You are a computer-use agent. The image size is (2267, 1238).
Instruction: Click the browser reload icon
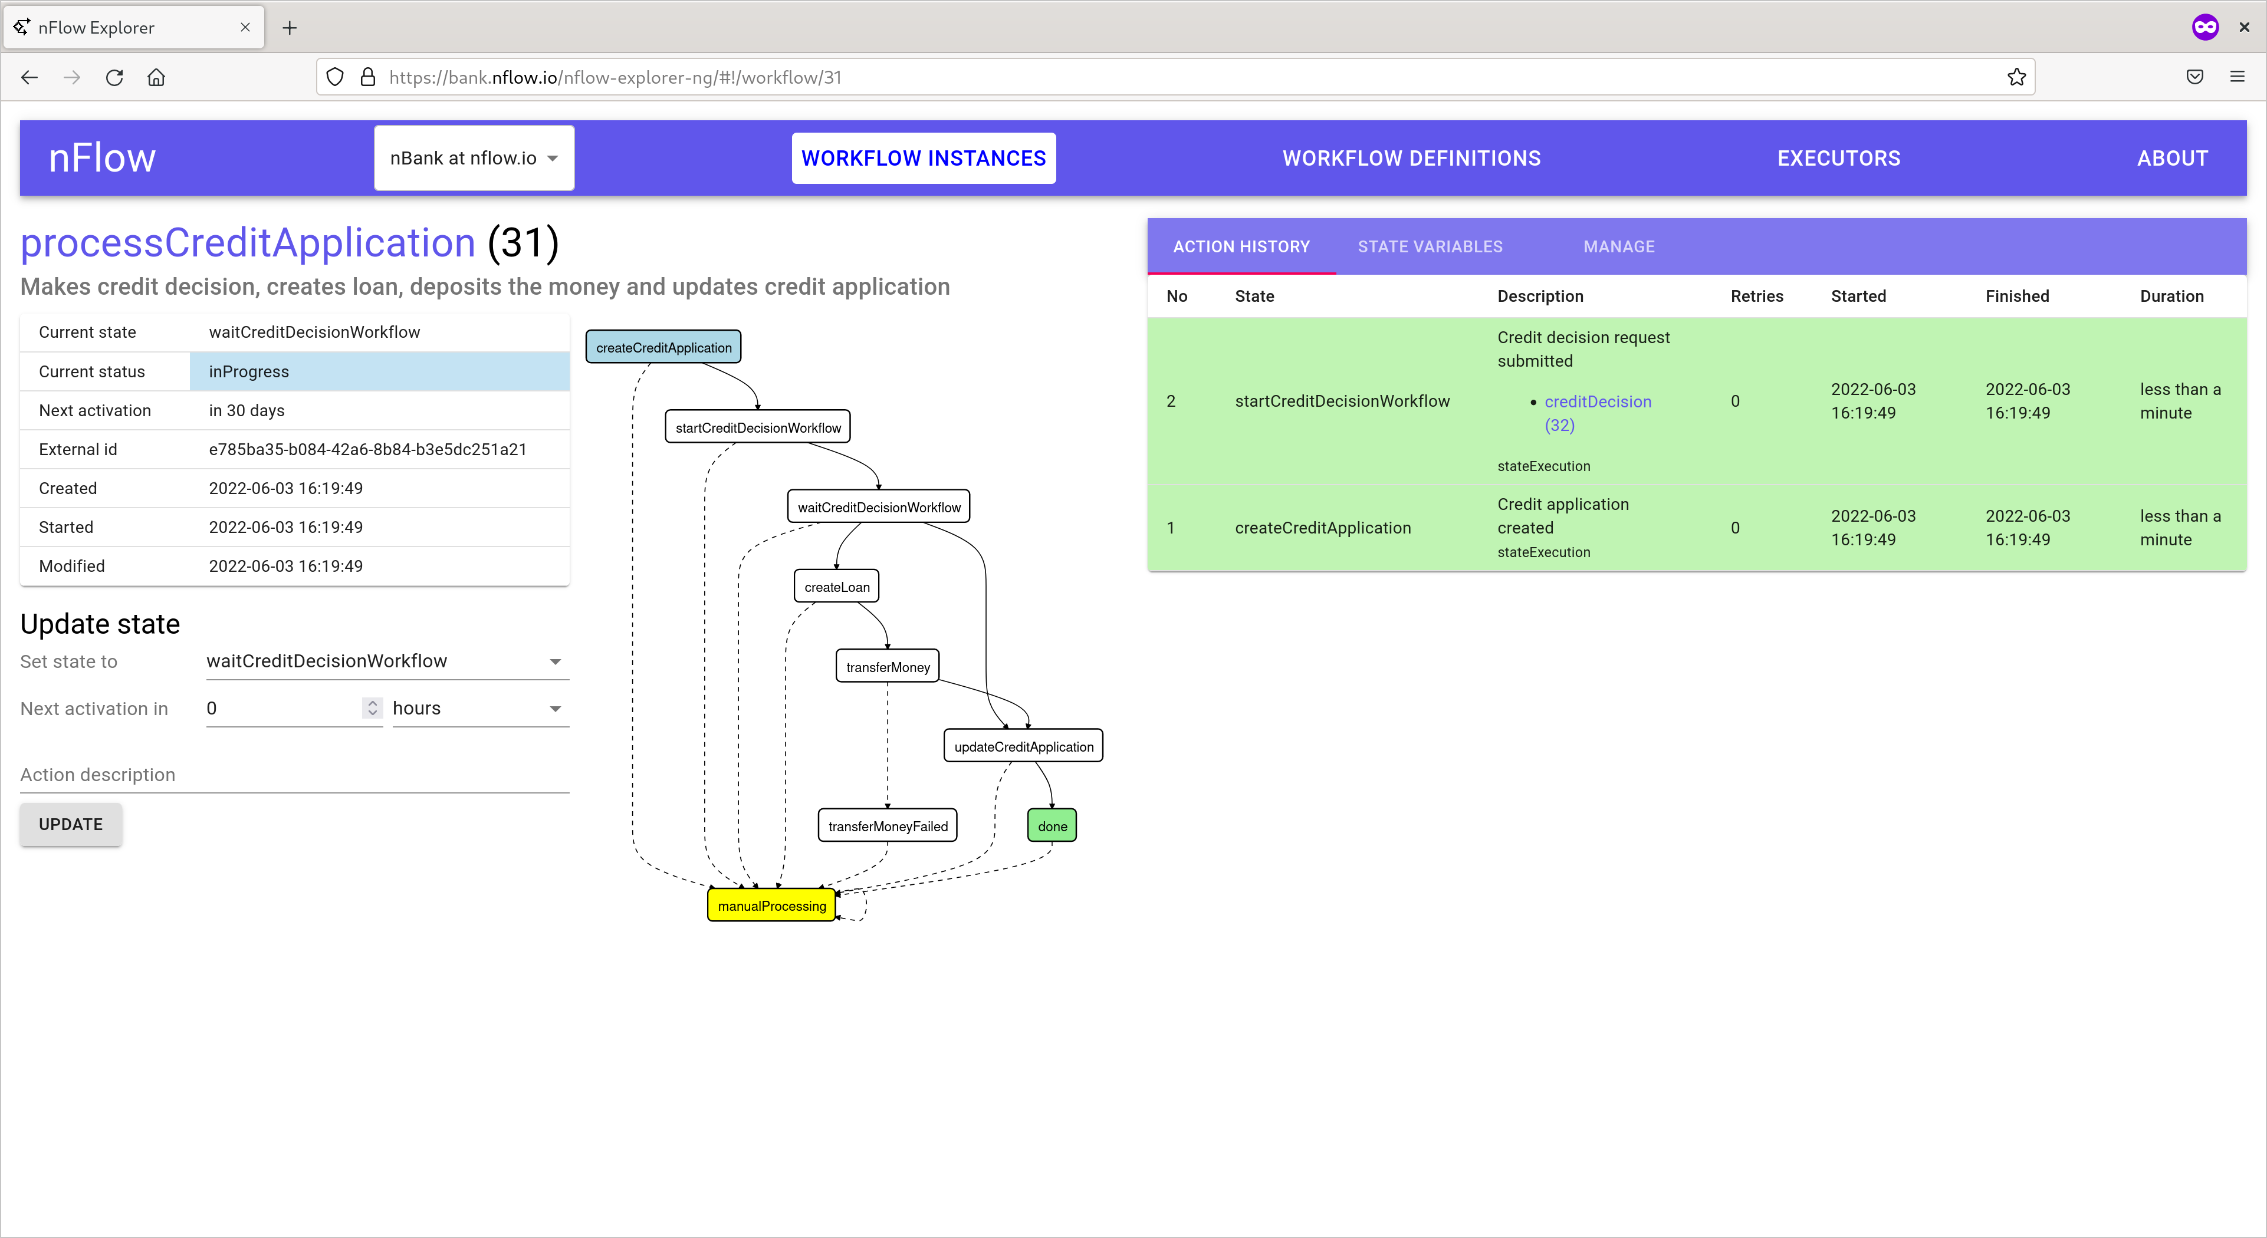pyautogui.click(x=114, y=77)
